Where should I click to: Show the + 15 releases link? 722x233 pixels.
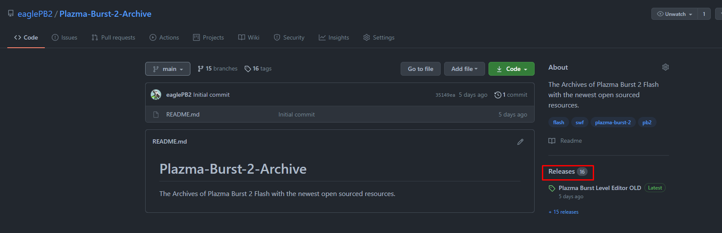coord(563,212)
